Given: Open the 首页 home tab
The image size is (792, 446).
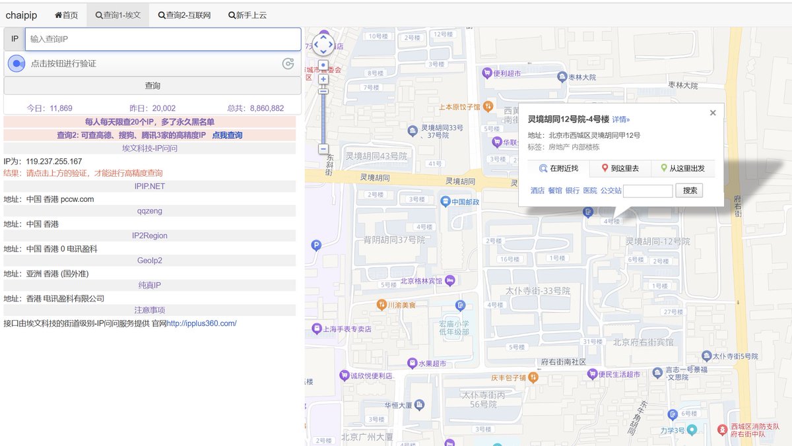Looking at the screenshot, I should [x=66, y=15].
